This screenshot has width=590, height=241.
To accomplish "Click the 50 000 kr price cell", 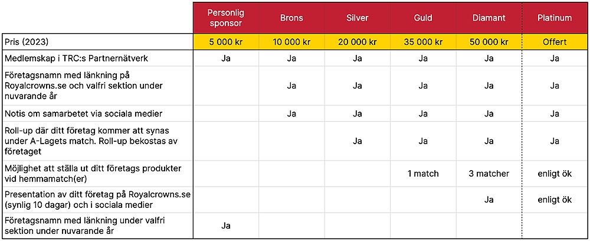I will click(489, 42).
